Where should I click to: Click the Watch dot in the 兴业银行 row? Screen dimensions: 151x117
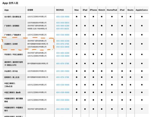(x=102, y=71)
